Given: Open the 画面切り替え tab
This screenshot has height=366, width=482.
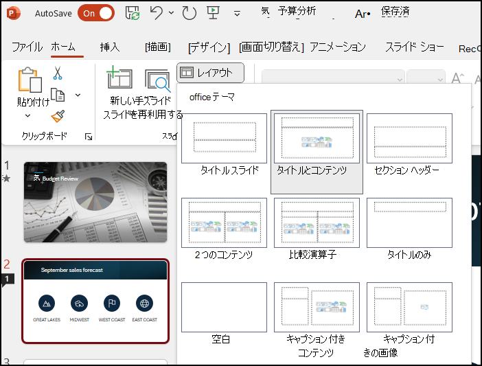Looking at the screenshot, I should (271, 47).
